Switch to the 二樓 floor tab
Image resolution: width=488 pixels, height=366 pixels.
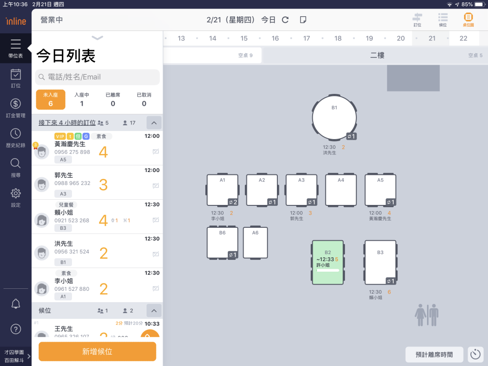[x=377, y=55]
